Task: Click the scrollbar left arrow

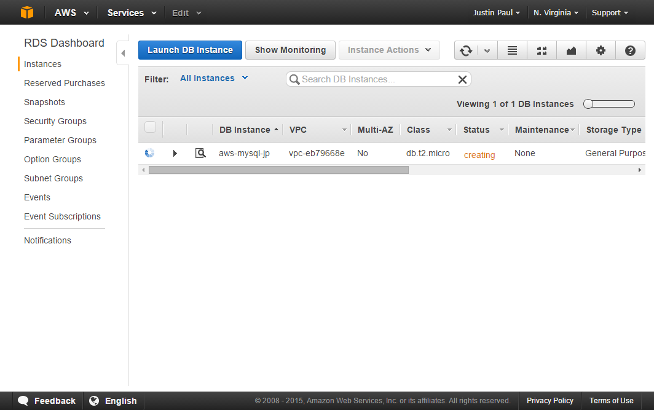Action: click(x=143, y=170)
